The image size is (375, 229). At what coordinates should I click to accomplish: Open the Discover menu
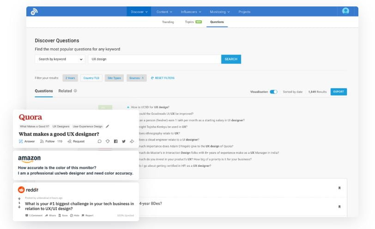[x=139, y=12]
